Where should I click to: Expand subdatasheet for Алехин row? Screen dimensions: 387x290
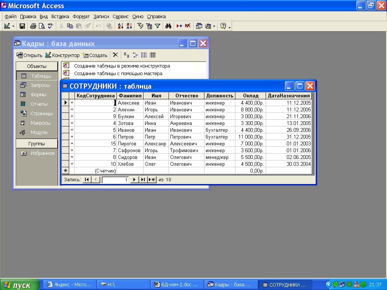click(x=72, y=110)
